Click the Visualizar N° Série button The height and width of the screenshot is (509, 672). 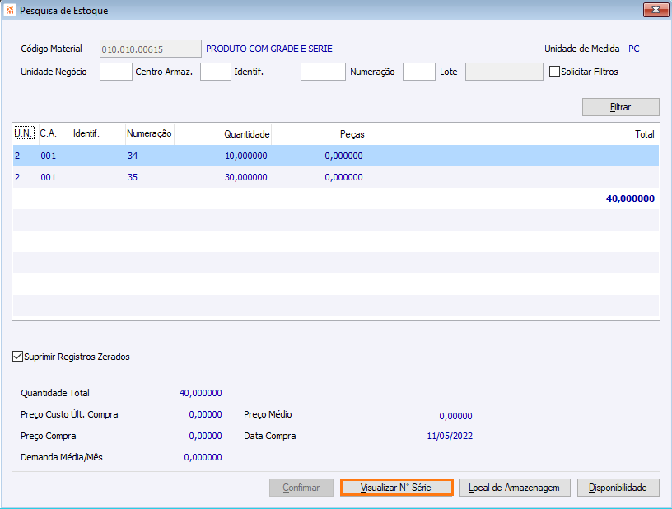(x=396, y=488)
